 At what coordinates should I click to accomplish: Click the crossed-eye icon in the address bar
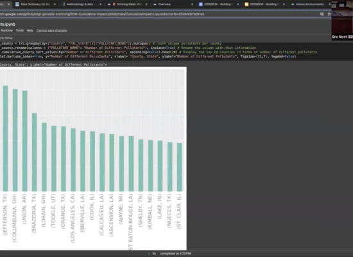[322, 14]
